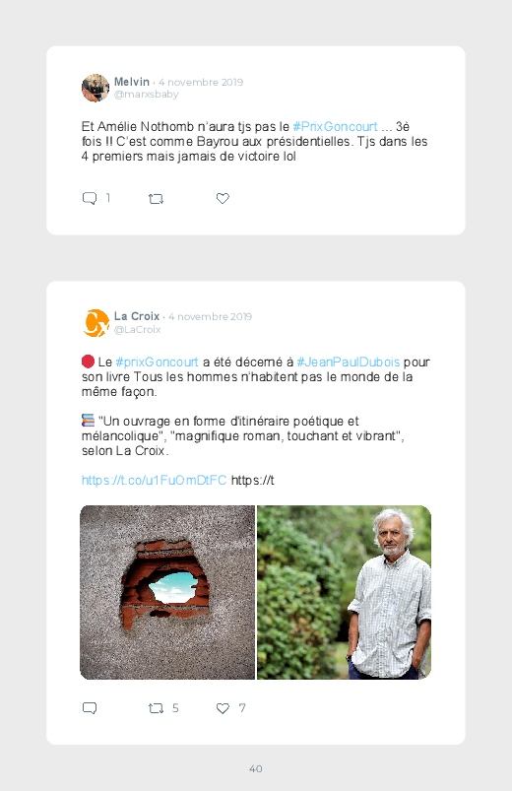Click the retweet icon on Melvin's tweet
Image resolution: width=512 pixels, height=791 pixels.
156,199
